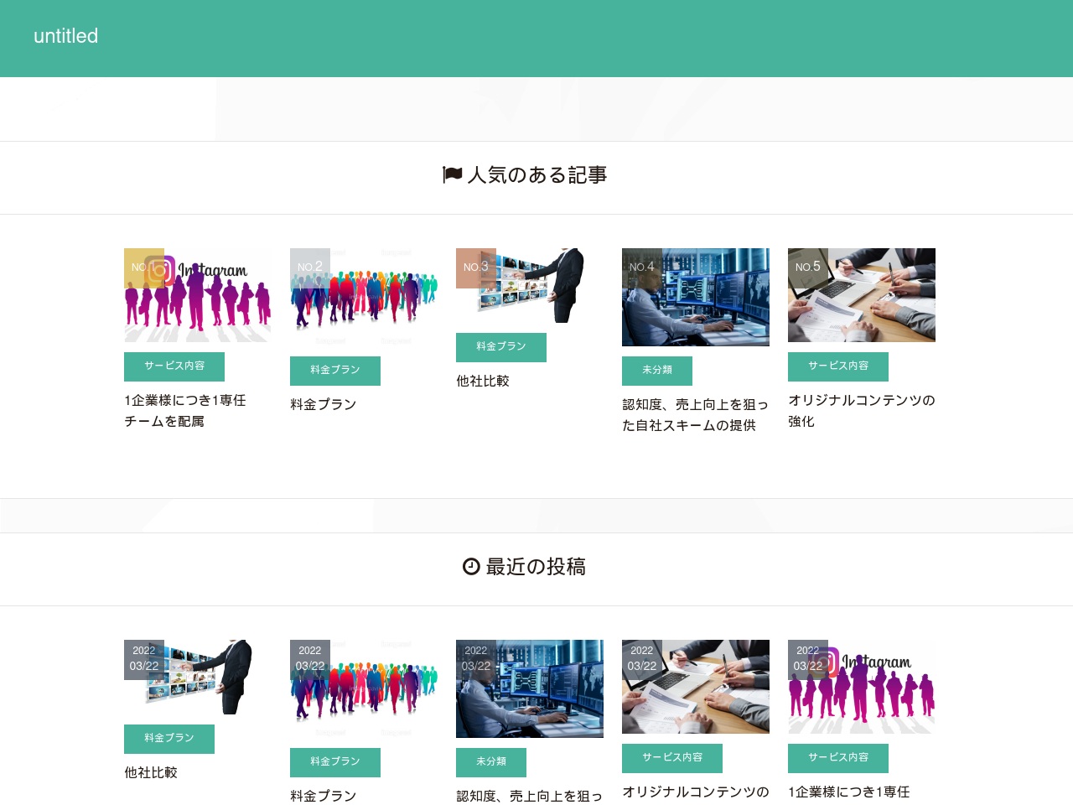Open recent post colorful crowd thumbnail
Image resolution: width=1073 pixels, height=805 pixels.
(x=364, y=688)
